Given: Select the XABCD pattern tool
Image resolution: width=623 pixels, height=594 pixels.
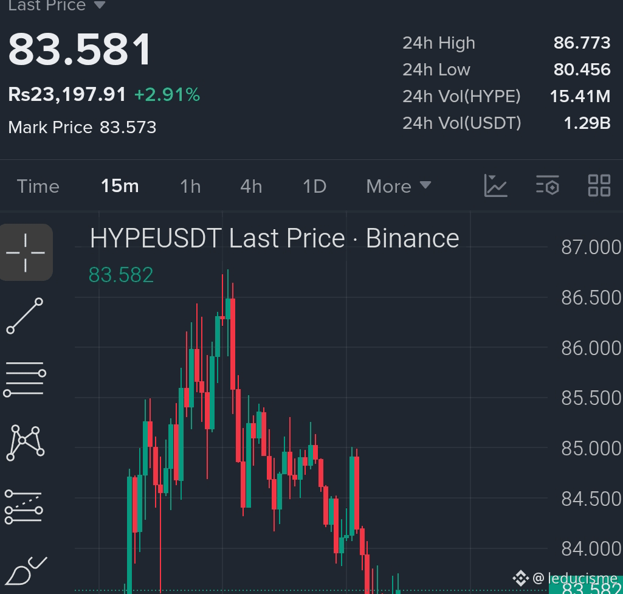Looking at the screenshot, I should pos(26,443).
